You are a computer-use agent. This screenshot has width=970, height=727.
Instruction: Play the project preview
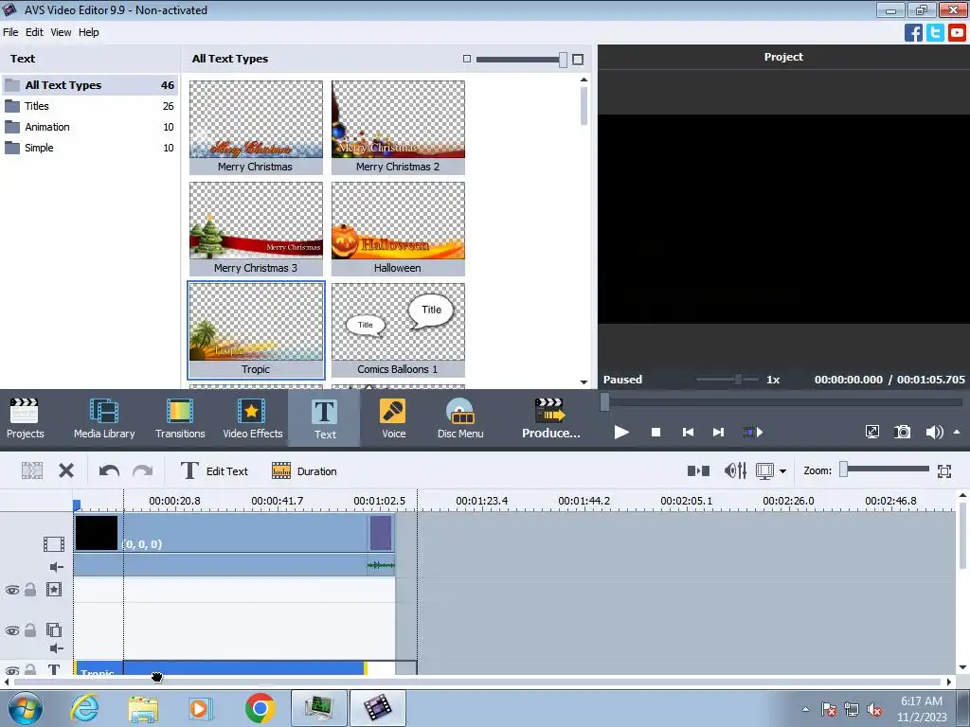[621, 432]
